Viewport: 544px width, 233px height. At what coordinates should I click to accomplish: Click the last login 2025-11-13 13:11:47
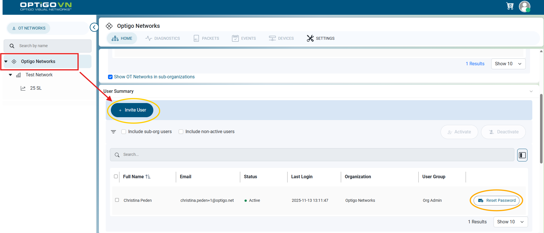310,200
